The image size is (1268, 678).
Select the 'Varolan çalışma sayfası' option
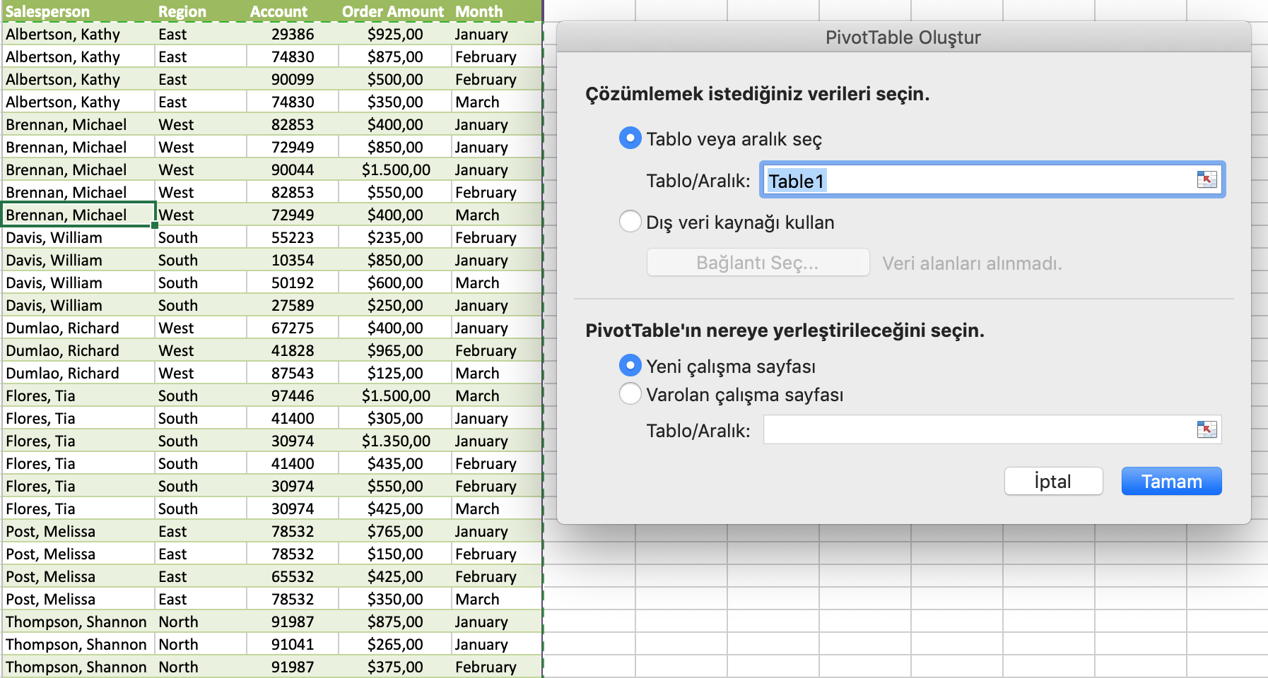(x=630, y=394)
